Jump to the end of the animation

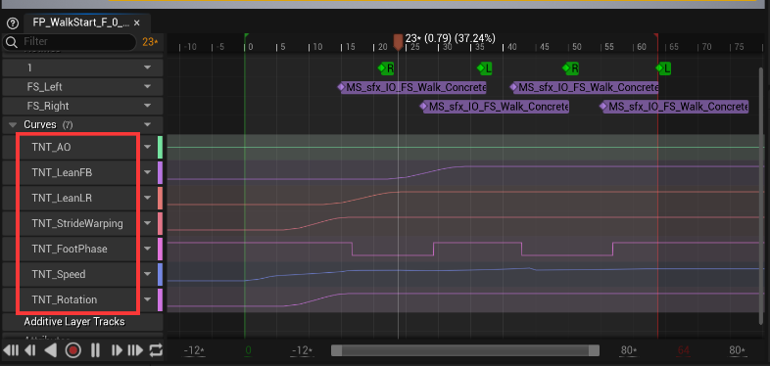point(135,350)
